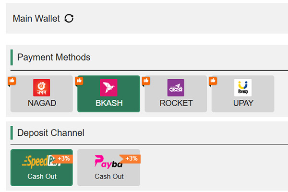Viewport: 288px width, 192px height.
Task: Select the BKASH payment method label
Action: coord(109,103)
